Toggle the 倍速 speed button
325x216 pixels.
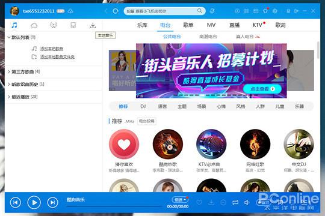pos(180,199)
